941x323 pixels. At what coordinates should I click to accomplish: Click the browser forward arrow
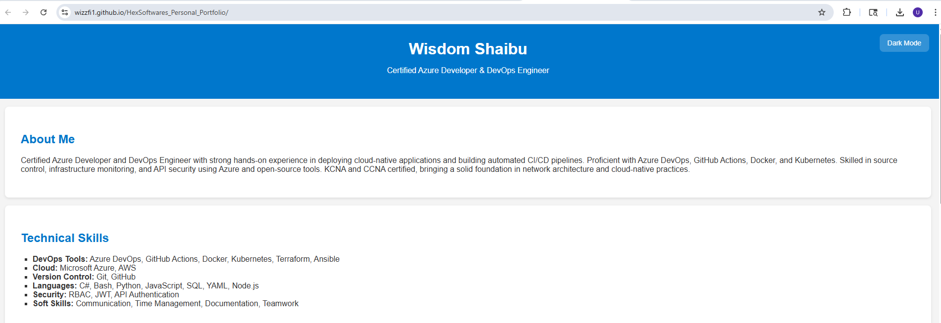tap(26, 12)
